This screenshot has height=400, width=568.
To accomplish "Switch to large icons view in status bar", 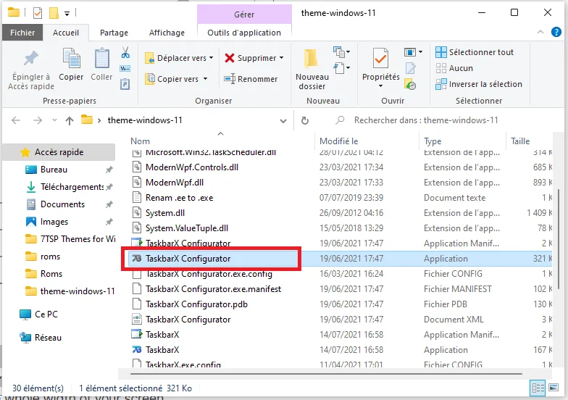I will 554,388.
